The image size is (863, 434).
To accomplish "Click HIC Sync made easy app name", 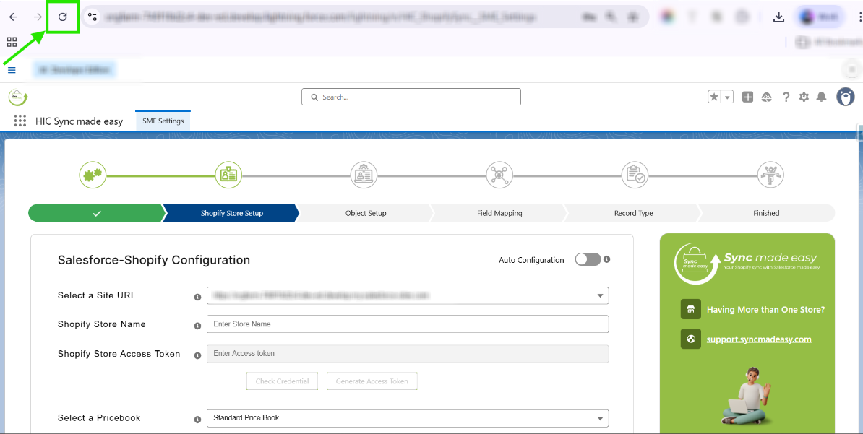I will [80, 121].
